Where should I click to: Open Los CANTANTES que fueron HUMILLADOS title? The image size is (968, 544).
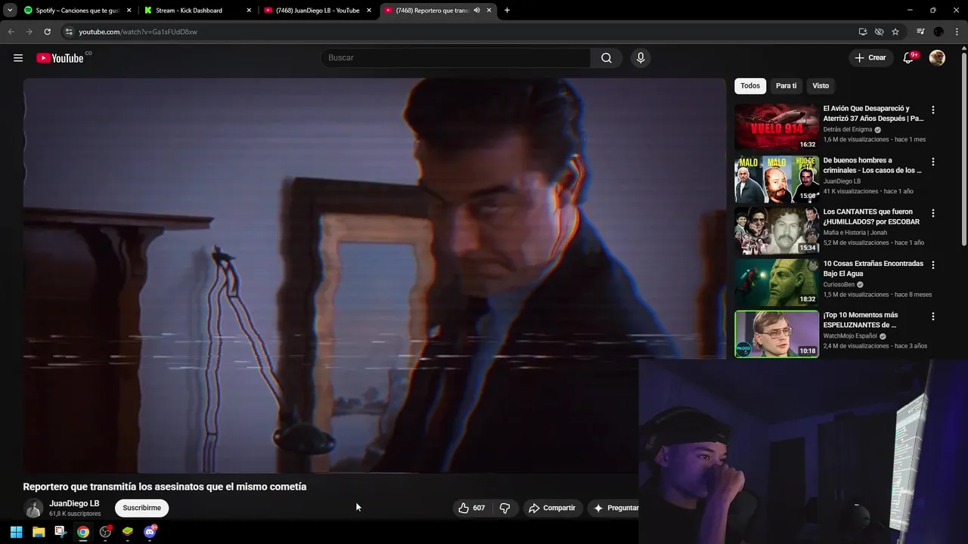tap(871, 217)
